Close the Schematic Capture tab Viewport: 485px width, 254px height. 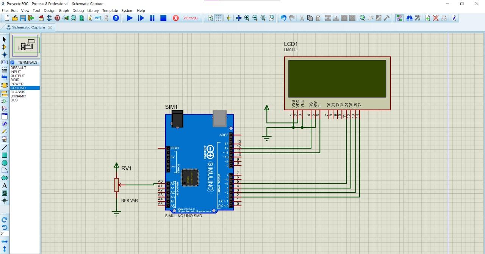pos(50,27)
